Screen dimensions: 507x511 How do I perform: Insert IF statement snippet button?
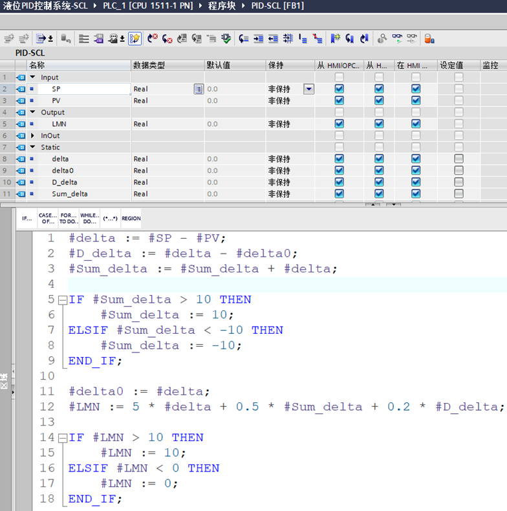tap(27, 219)
